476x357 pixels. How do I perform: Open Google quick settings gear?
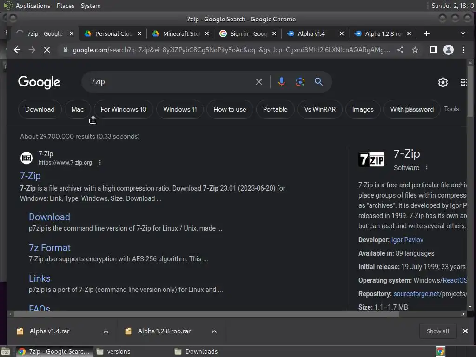443,82
